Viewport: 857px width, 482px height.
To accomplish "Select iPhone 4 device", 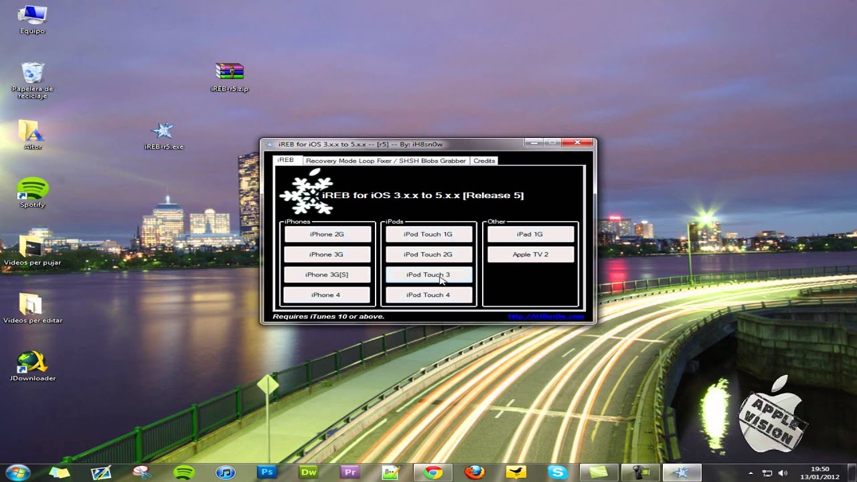I will pos(327,295).
